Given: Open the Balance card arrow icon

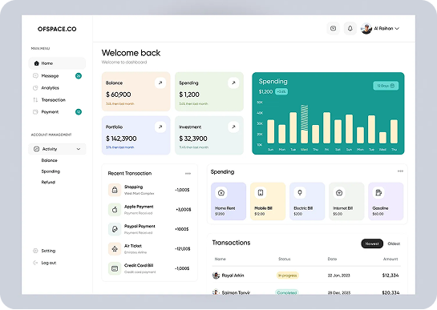Looking at the screenshot, I should [x=160, y=83].
